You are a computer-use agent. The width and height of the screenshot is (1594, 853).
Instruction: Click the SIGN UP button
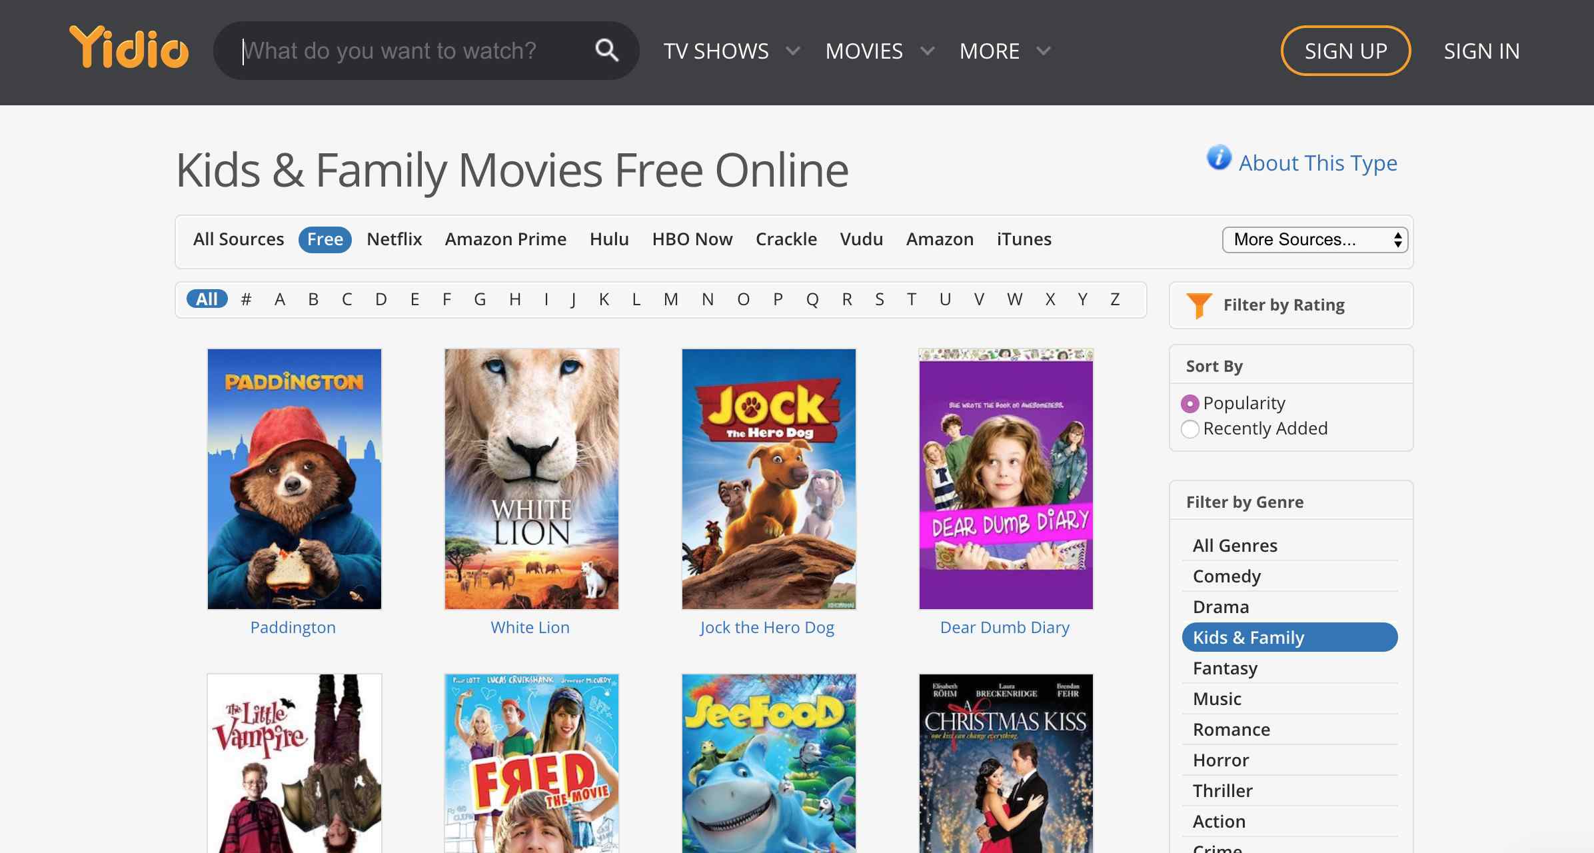pos(1345,51)
